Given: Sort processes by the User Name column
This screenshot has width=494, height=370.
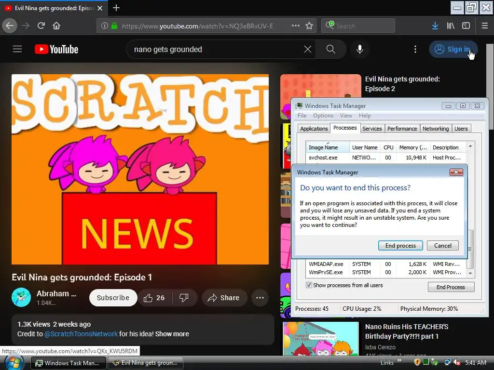Looking at the screenshot, I should (x=365, y=147).
